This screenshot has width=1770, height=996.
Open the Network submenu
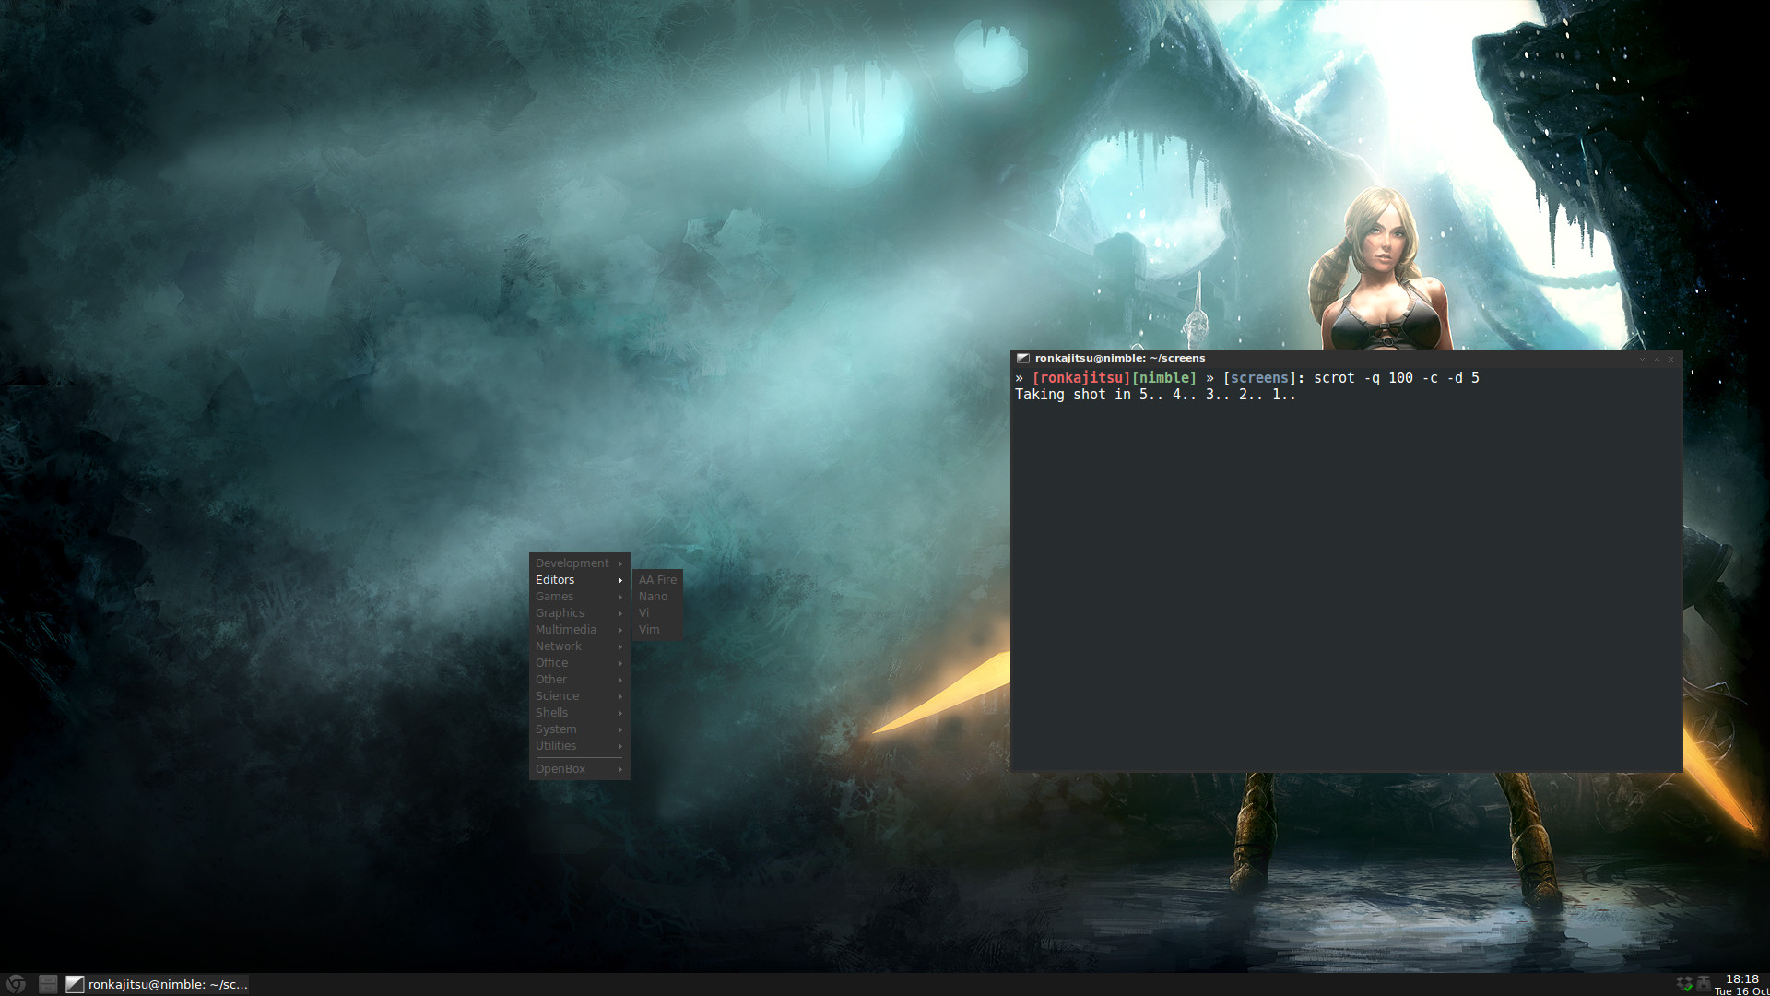point(579,646)
